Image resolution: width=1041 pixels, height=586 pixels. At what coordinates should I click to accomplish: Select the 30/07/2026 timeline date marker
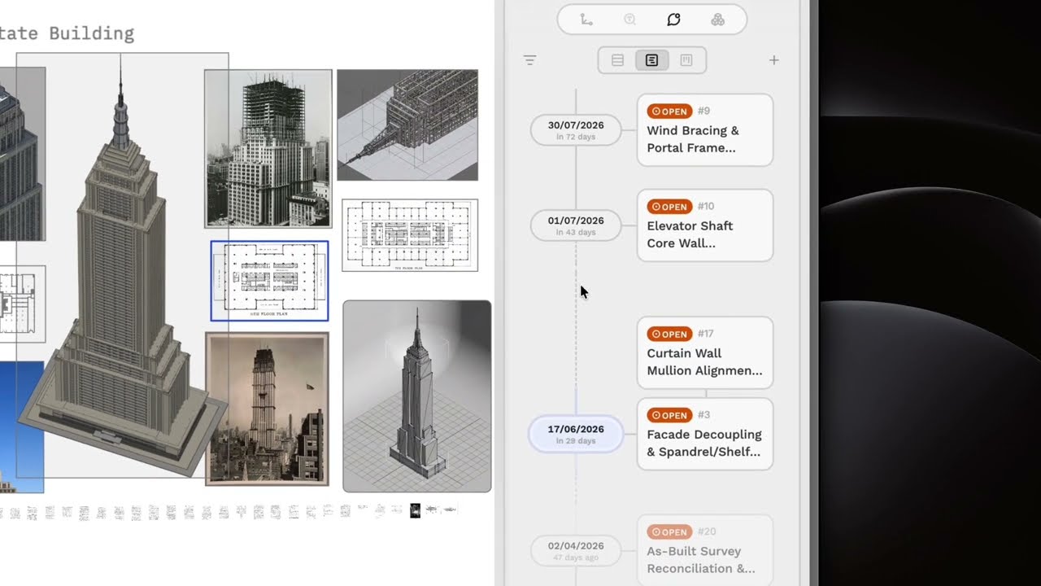576,130
